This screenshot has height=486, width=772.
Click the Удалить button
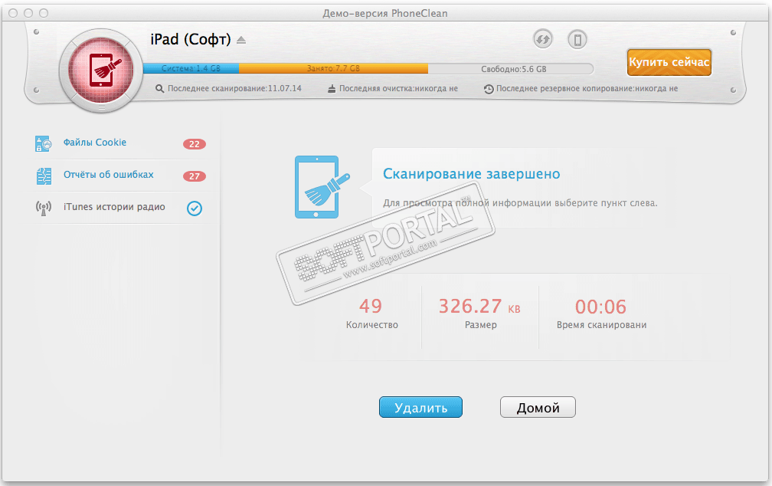coord(420,407)
